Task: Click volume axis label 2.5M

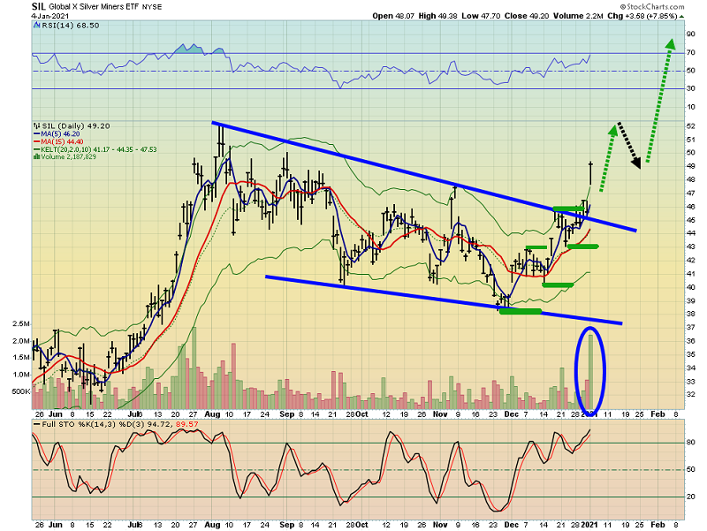Action: coord(21,324)
